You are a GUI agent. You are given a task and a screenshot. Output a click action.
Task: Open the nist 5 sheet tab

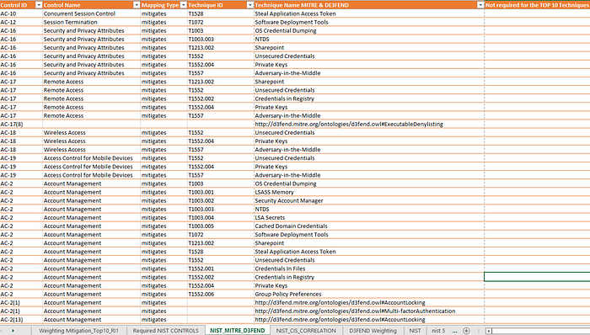[x=438, y=331]
